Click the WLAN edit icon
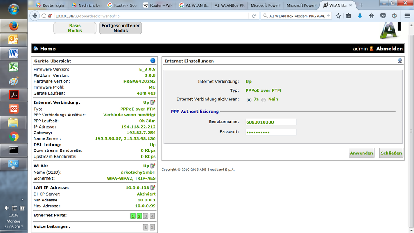 [x=153, y=166]
